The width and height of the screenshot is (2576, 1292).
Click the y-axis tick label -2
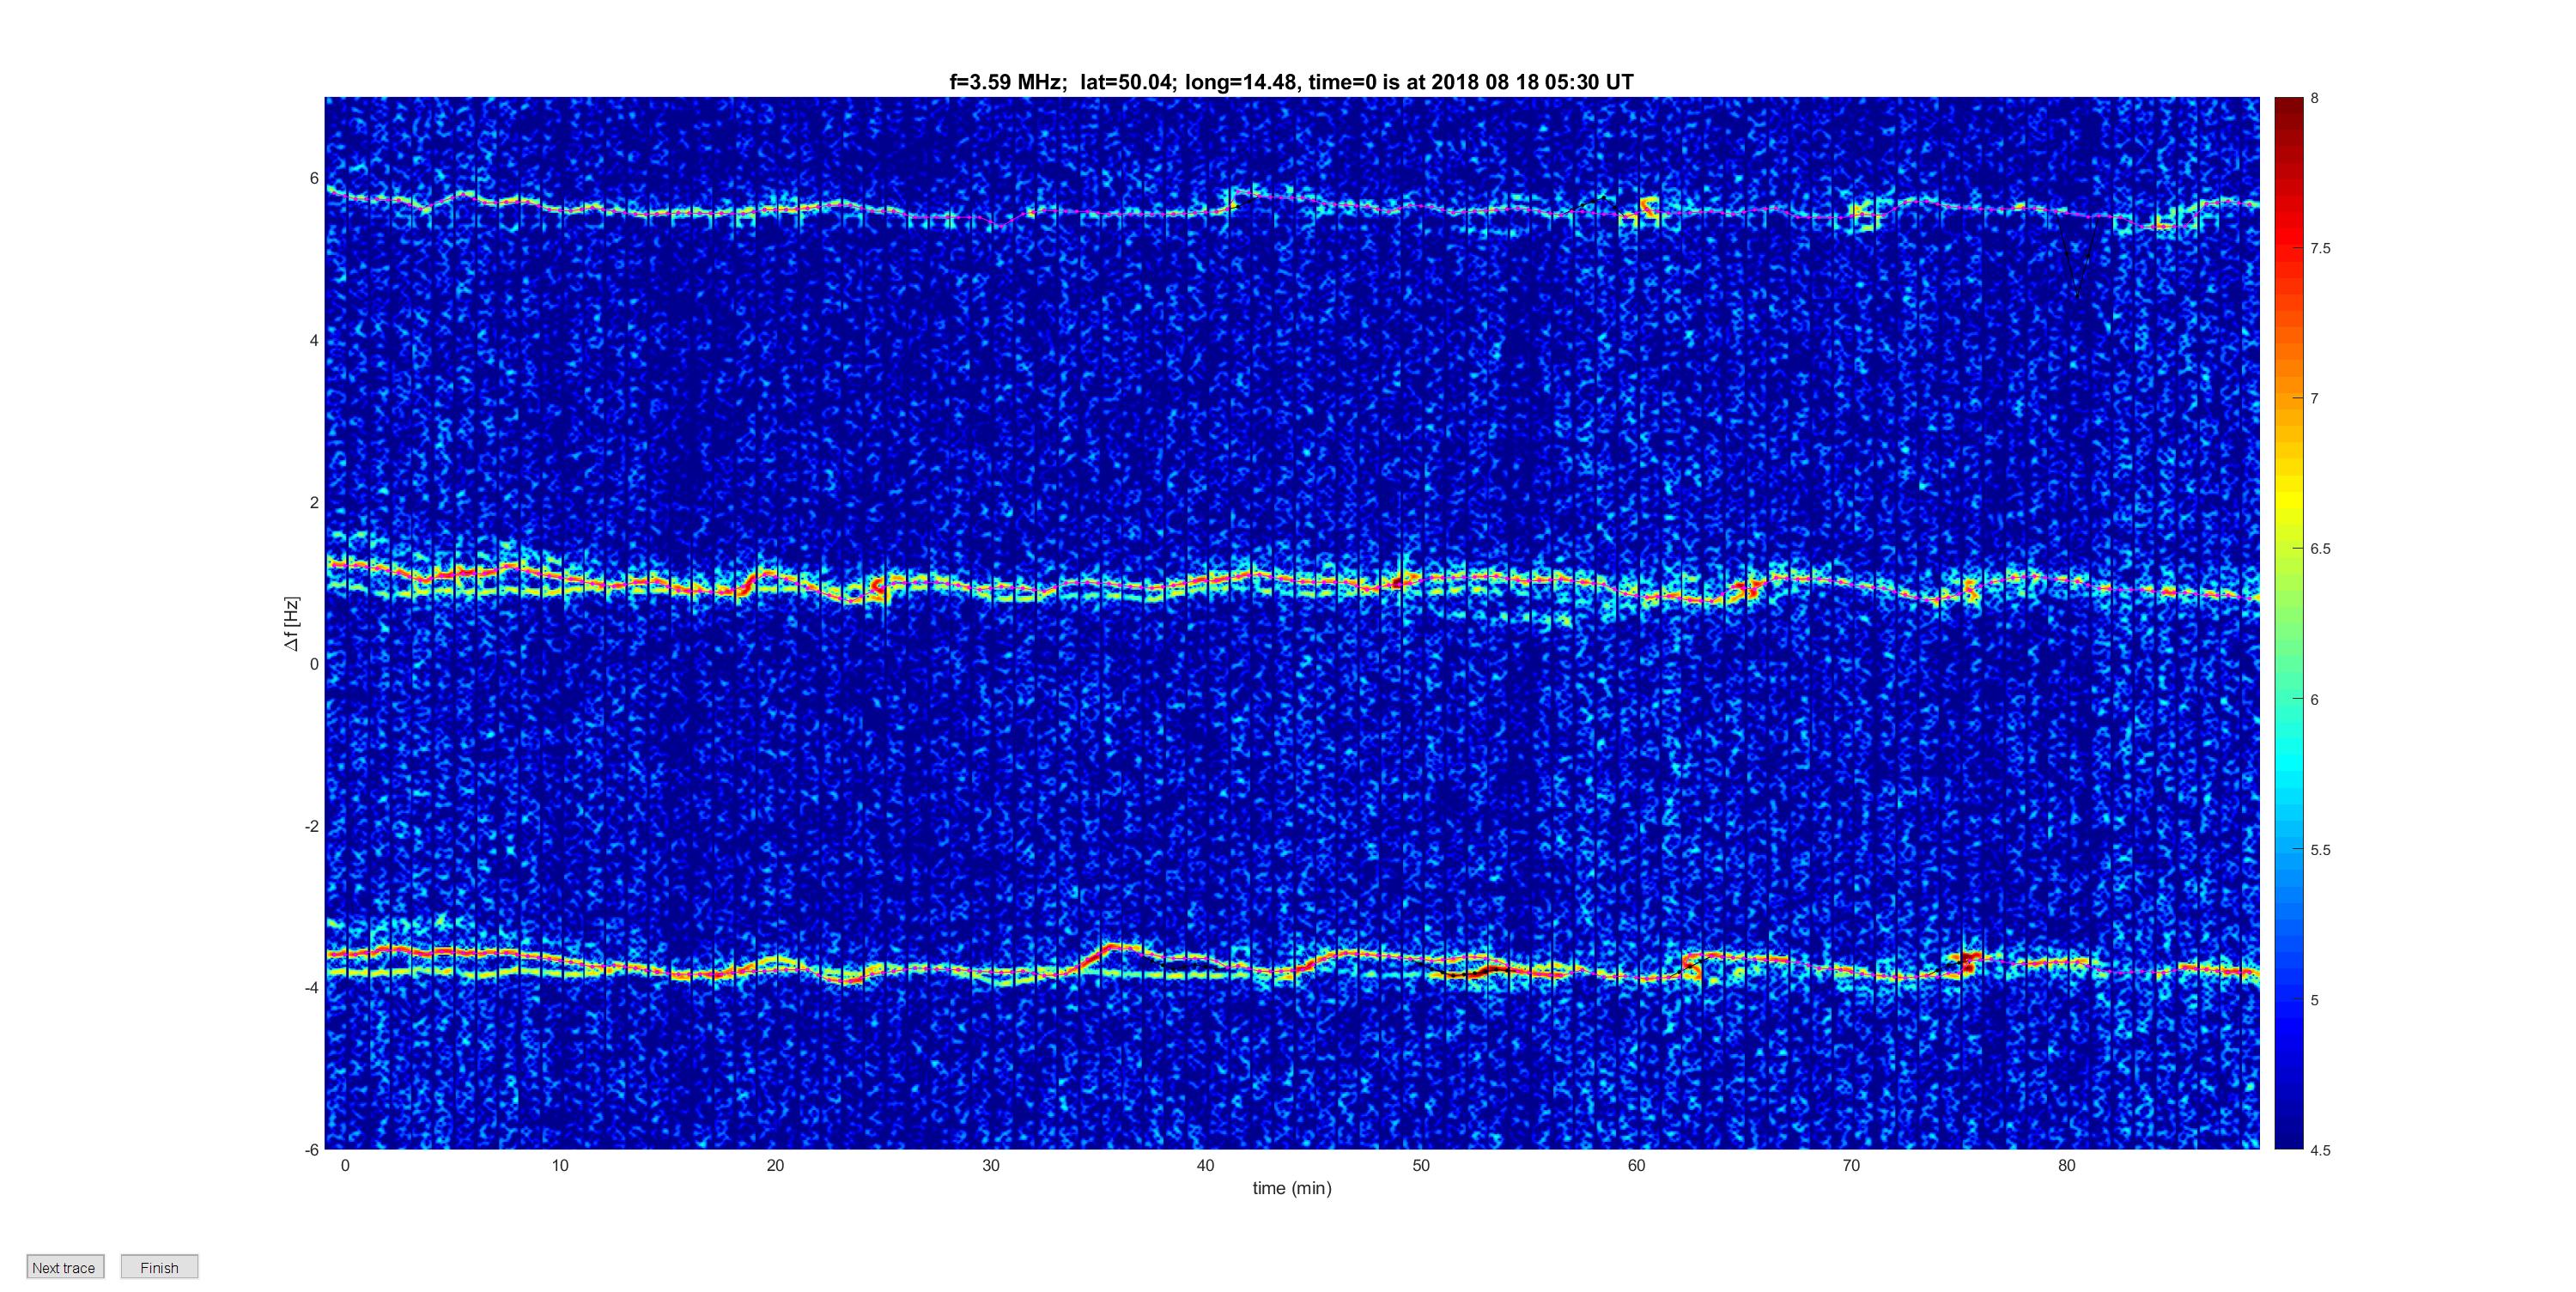point(312,826)
